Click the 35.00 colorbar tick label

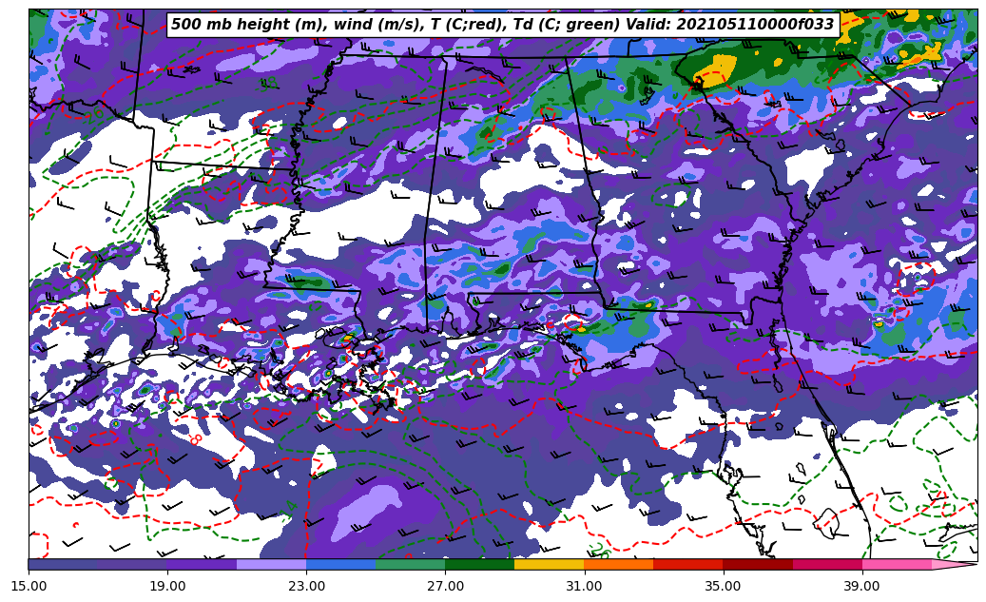723,586
